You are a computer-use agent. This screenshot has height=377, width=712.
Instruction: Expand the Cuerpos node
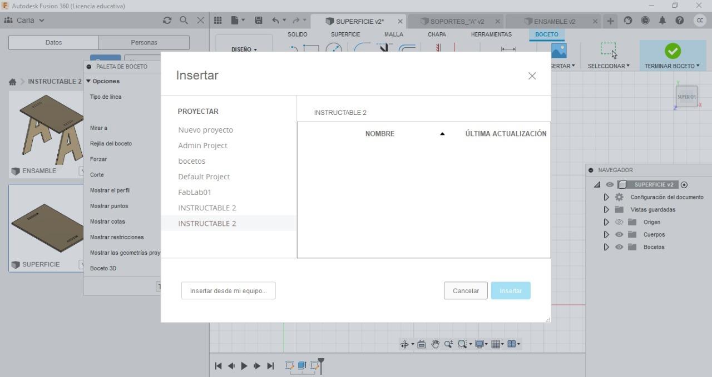(x=606, y=234)
